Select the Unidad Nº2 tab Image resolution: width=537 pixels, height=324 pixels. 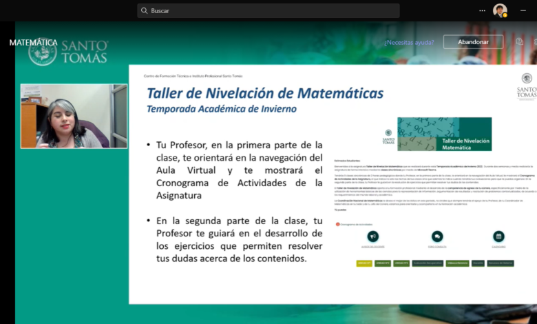coord(382,263)
